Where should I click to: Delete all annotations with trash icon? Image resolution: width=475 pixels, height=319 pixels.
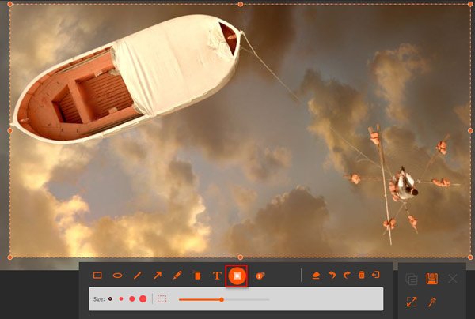[x=362, y=275]
